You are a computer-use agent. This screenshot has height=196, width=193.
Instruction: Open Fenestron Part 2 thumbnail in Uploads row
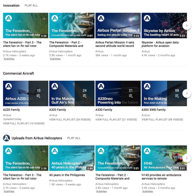pyautogui.click(x=118, y=158)
